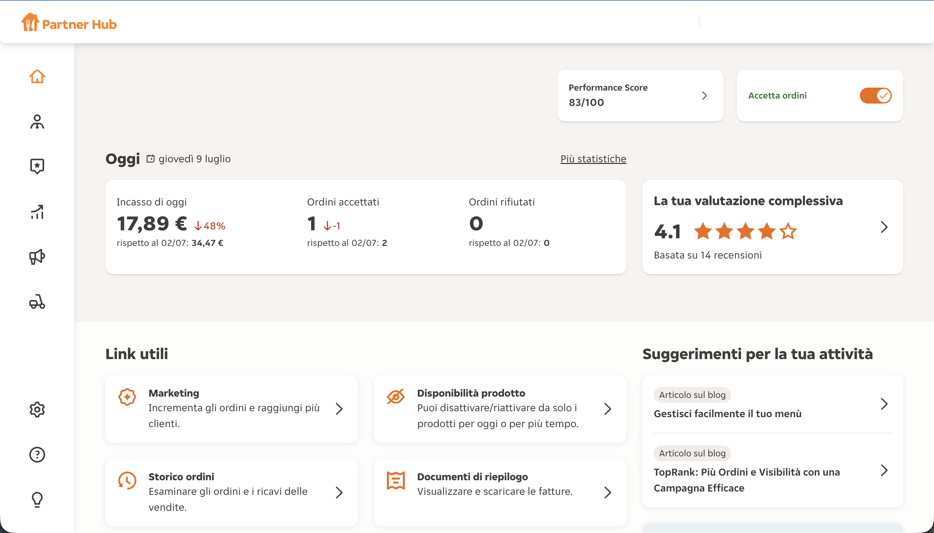934x533 pixels.
Task: Open the marketing megaphone icon in sidebar
Action: tap(37, 257)
